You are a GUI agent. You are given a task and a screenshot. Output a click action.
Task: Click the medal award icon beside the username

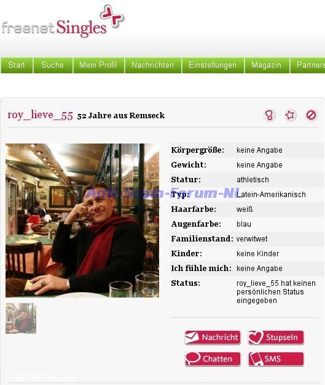[270, 115]
